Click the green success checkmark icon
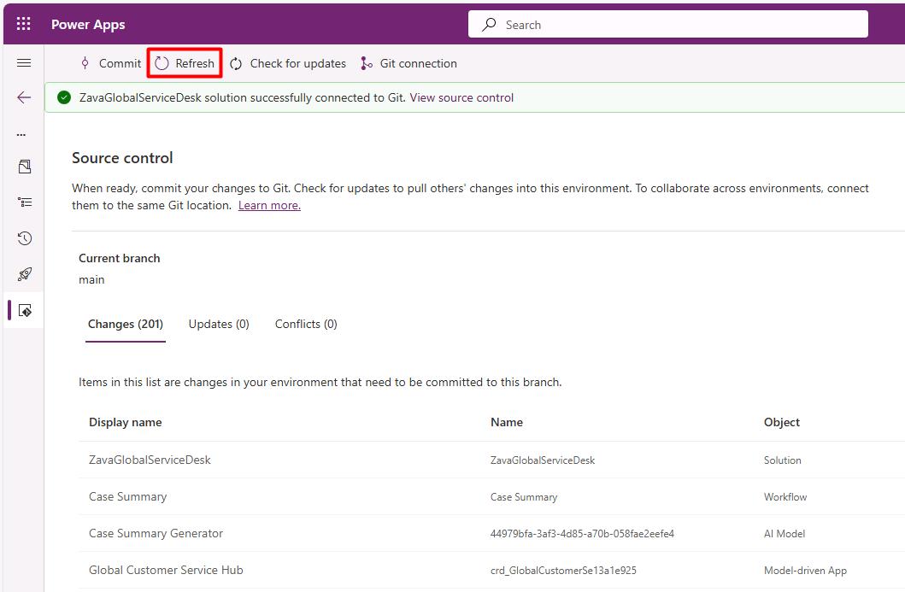 coord(64,97)
